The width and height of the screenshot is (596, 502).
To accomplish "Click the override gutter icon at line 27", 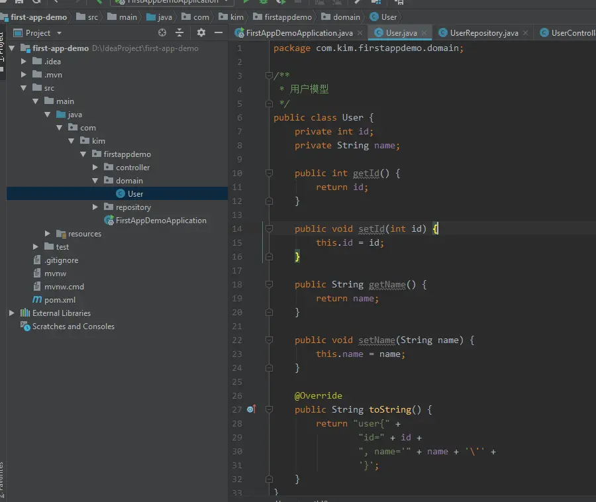I will point(251,410).
